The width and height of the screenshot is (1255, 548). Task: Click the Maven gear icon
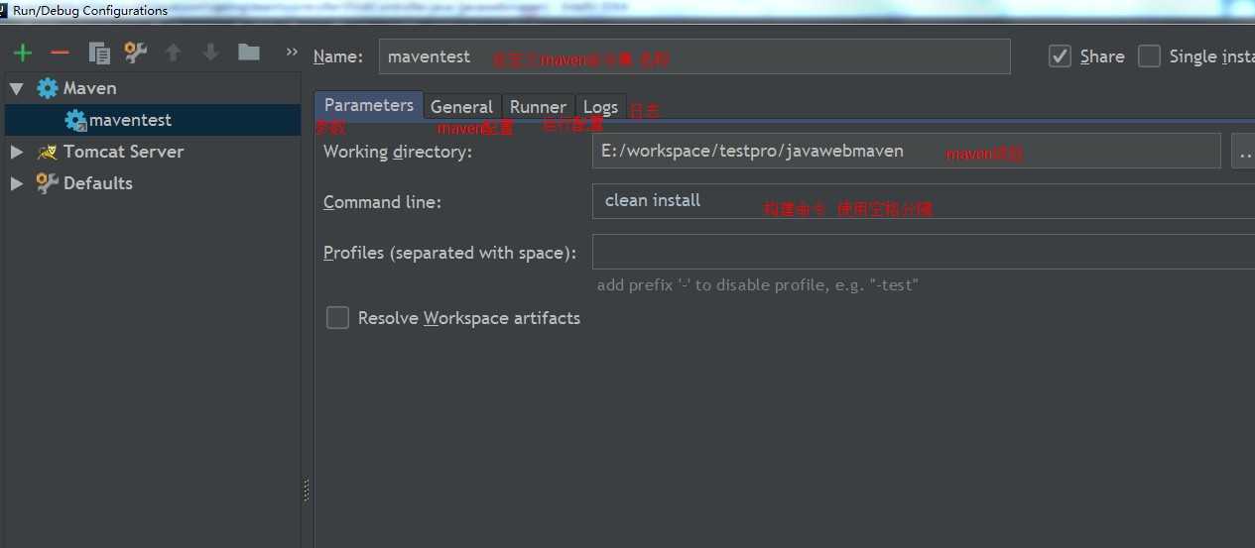[48, 88]
